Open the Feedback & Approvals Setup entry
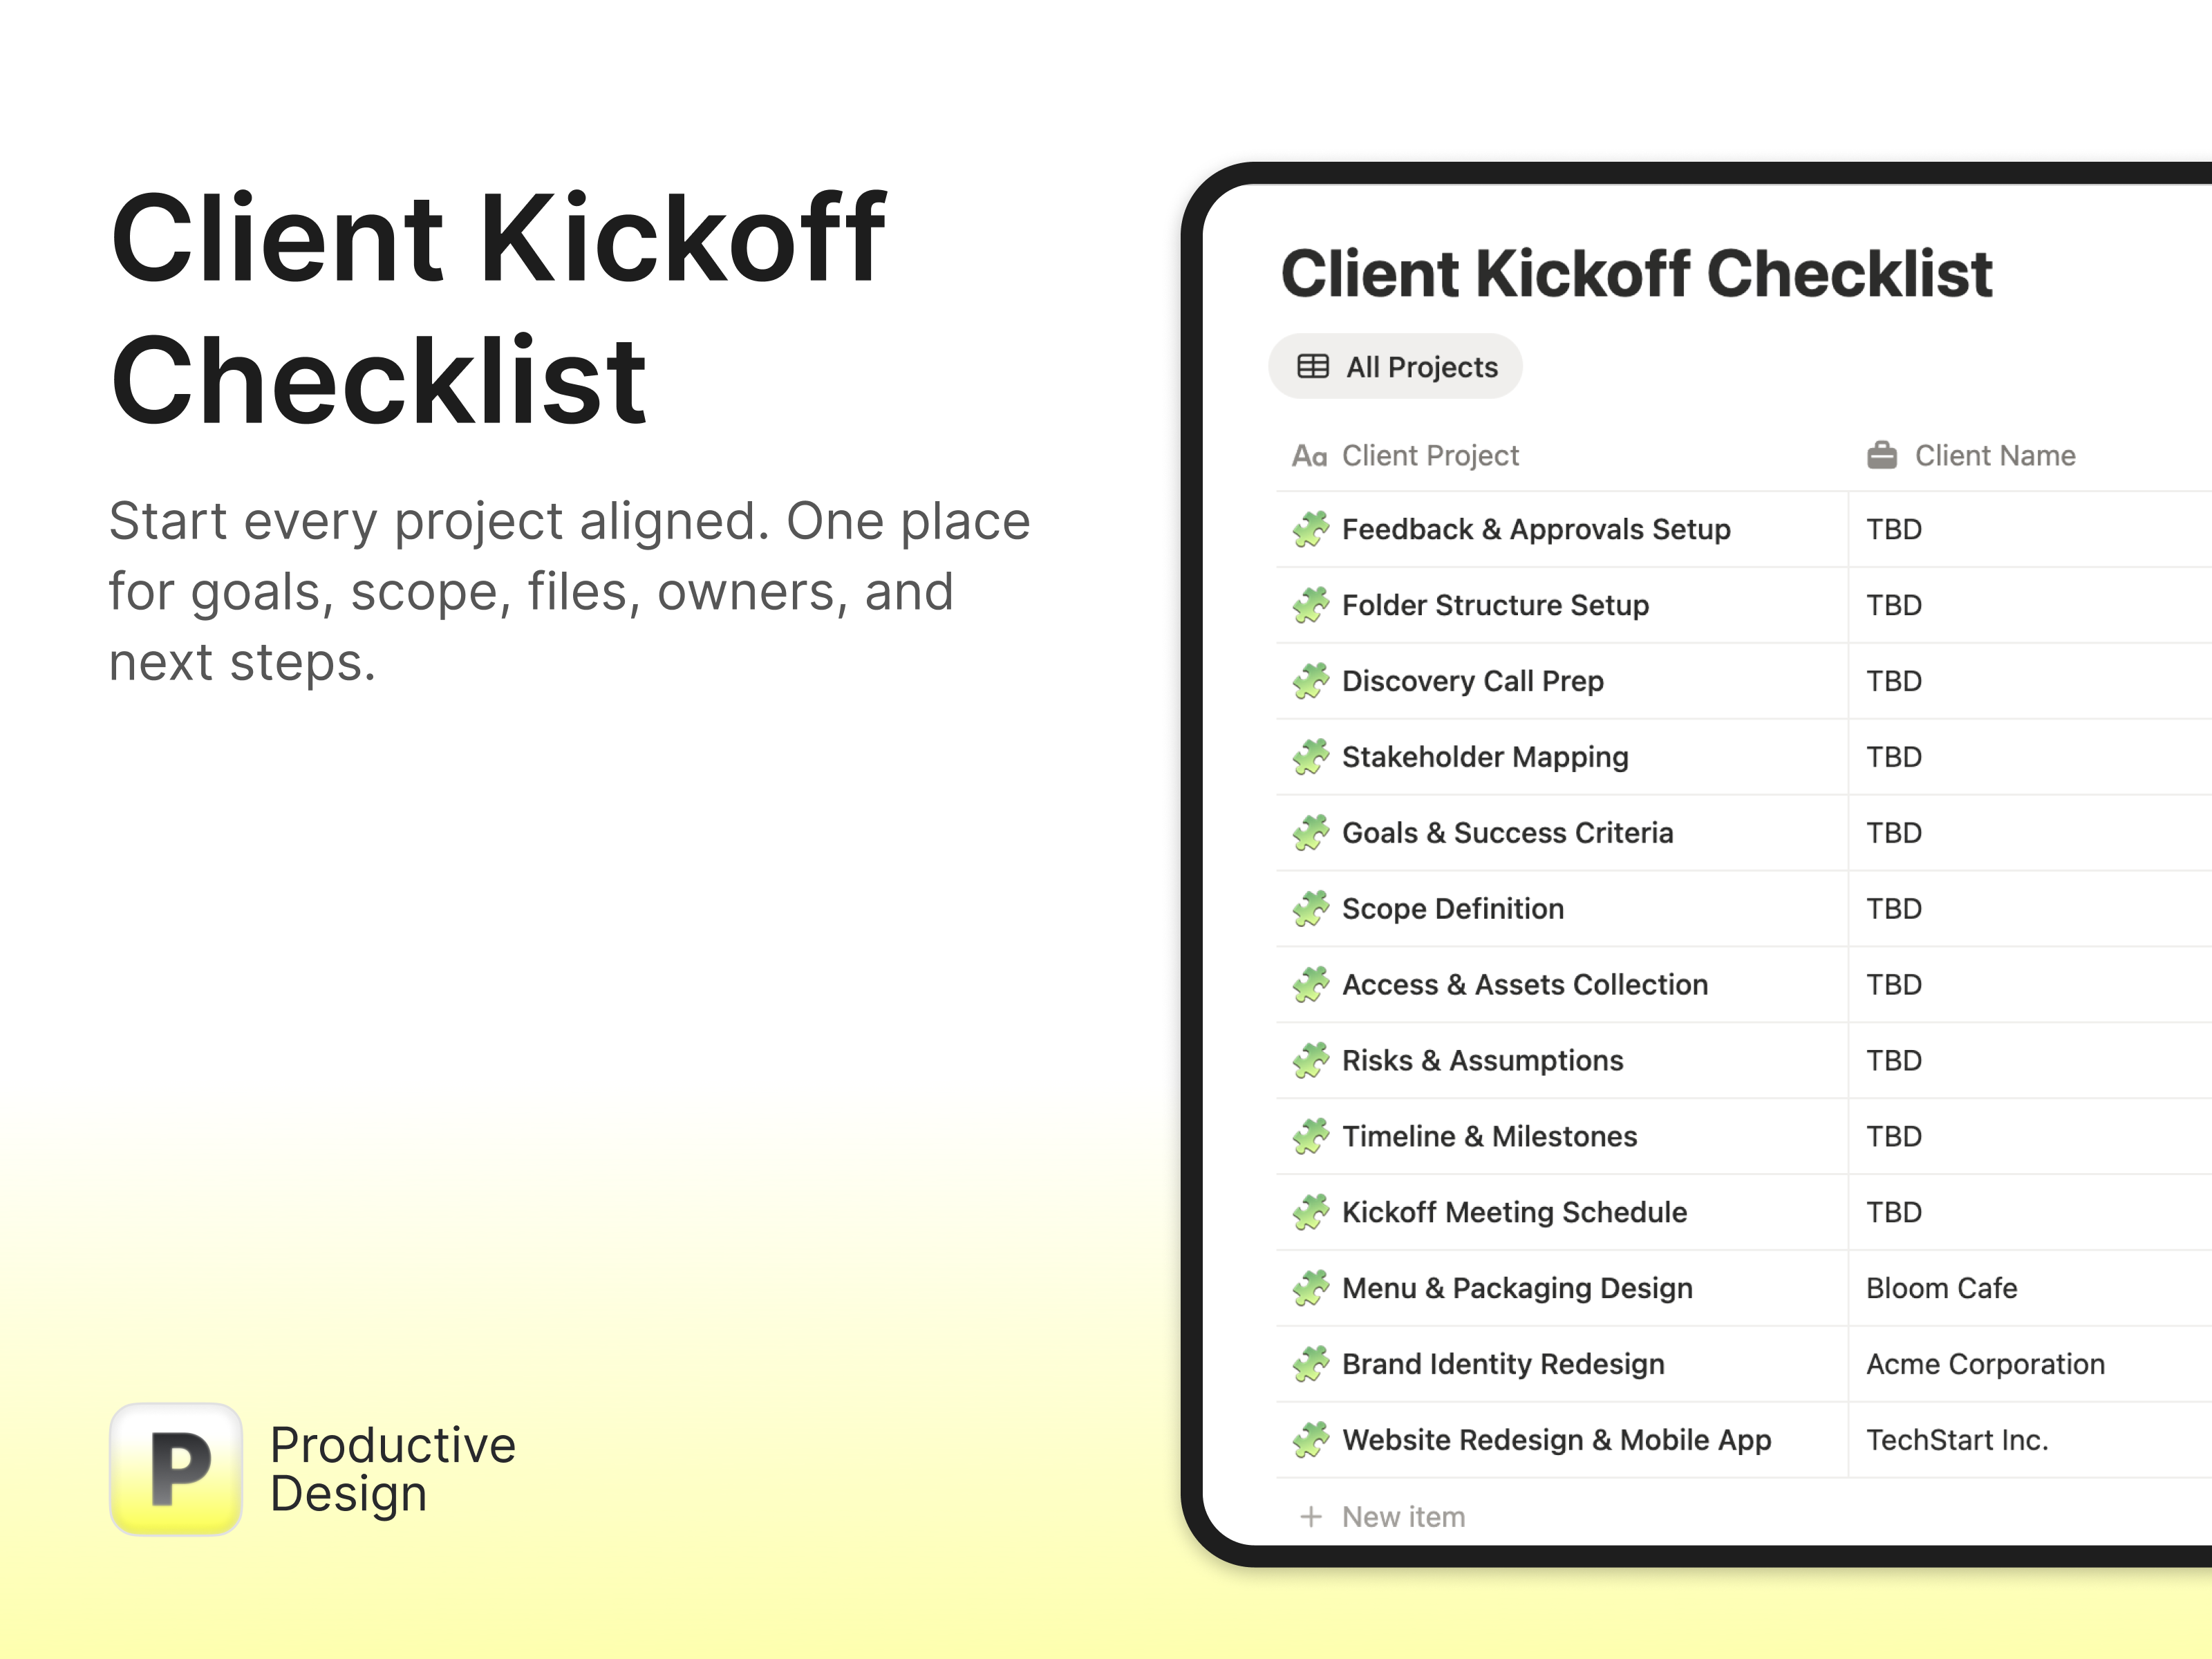2212x1659 pixels. tap(1535, 529)
